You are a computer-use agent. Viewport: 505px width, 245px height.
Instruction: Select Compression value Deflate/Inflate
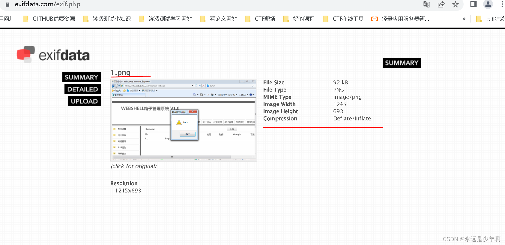click(x=352, y=119)
